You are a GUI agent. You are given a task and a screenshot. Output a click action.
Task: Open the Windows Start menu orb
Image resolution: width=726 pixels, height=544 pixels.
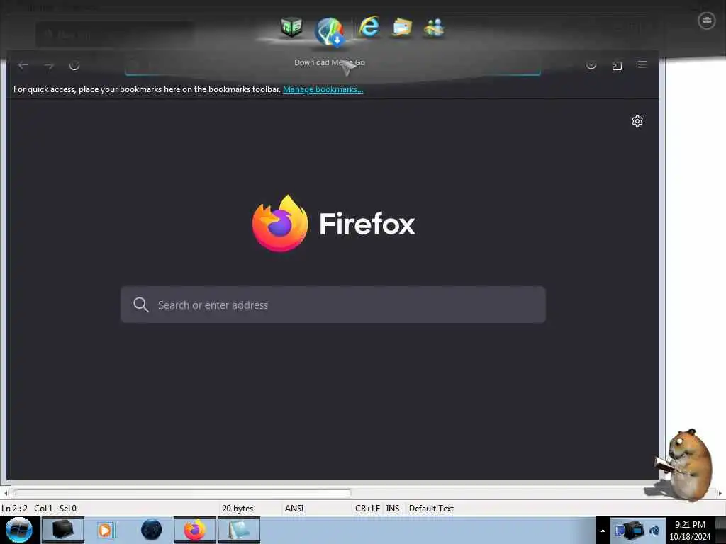(18, 530)
